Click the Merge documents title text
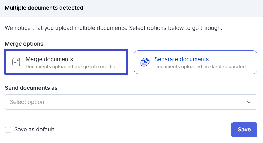The height and width of the screenshot is (143, 263). click(x=49, y=59)
